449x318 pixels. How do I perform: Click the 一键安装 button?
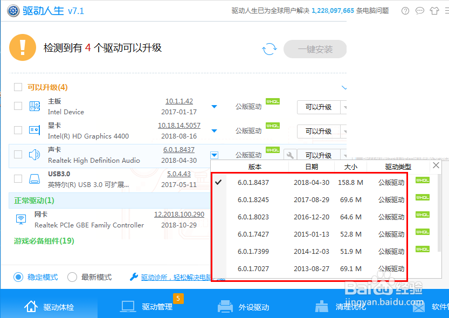coord(315,49)
